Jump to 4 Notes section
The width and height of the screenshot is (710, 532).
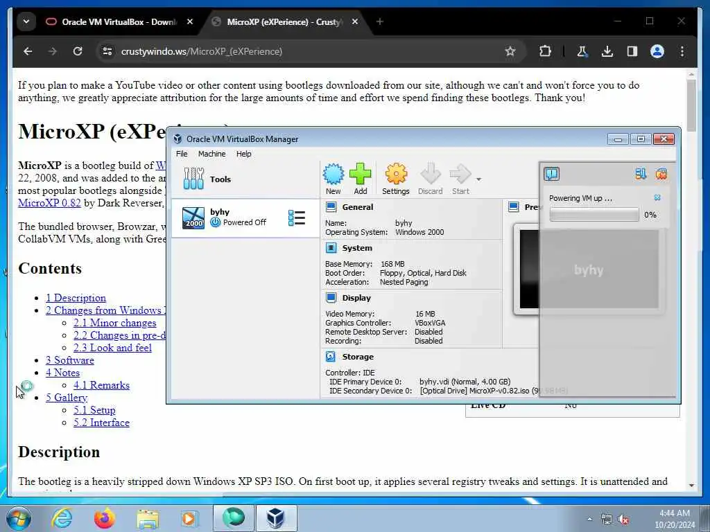point(62,372)
